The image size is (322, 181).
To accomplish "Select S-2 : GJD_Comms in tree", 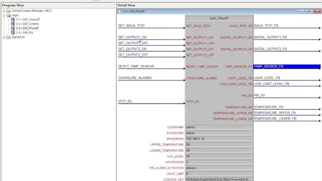I will 28,24.
